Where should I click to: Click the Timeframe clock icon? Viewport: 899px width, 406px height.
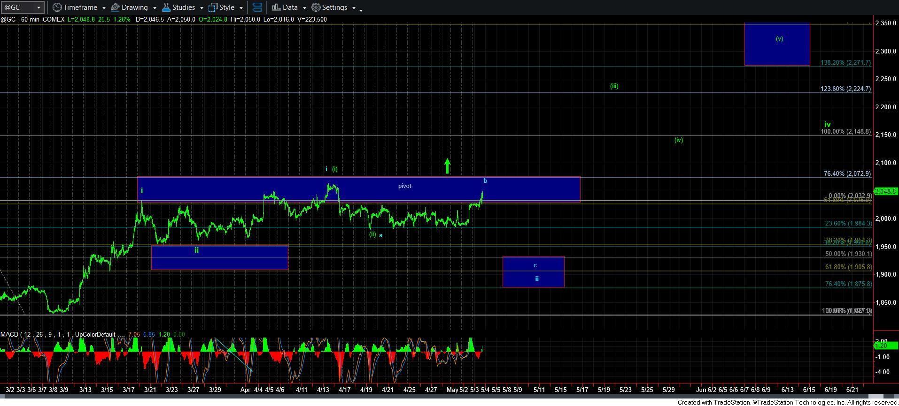(57, 8)
